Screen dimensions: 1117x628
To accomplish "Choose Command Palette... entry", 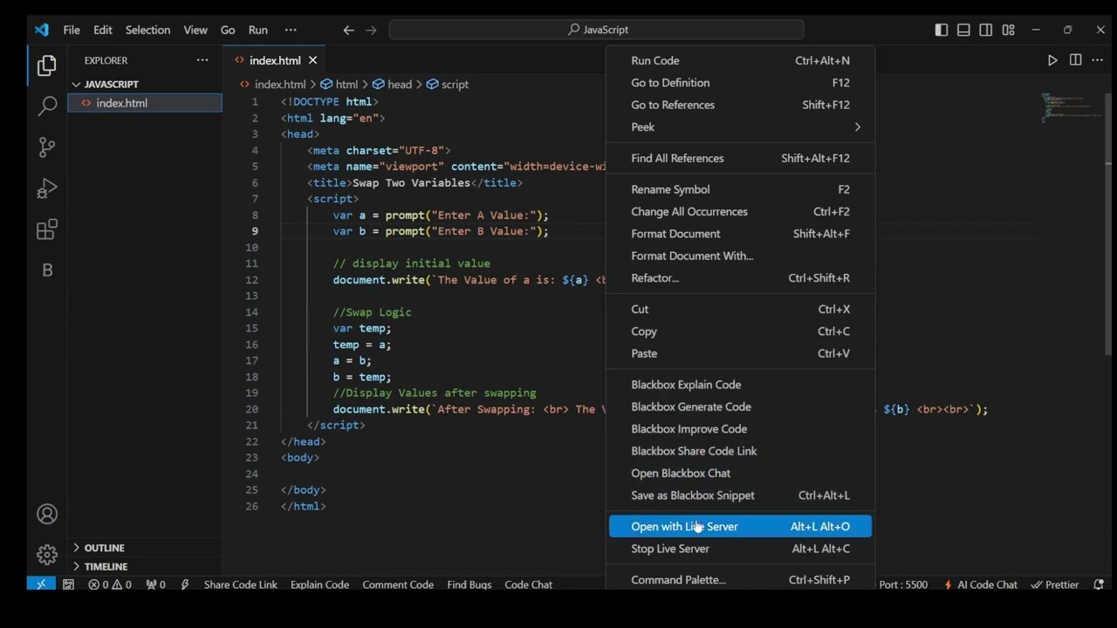I will tap(740, 580).
